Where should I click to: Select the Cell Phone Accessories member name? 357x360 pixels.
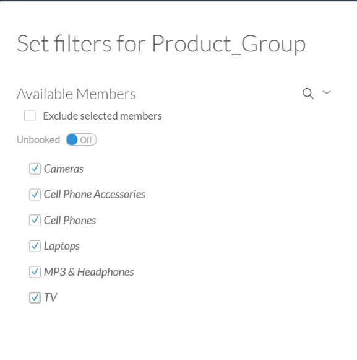95,195
